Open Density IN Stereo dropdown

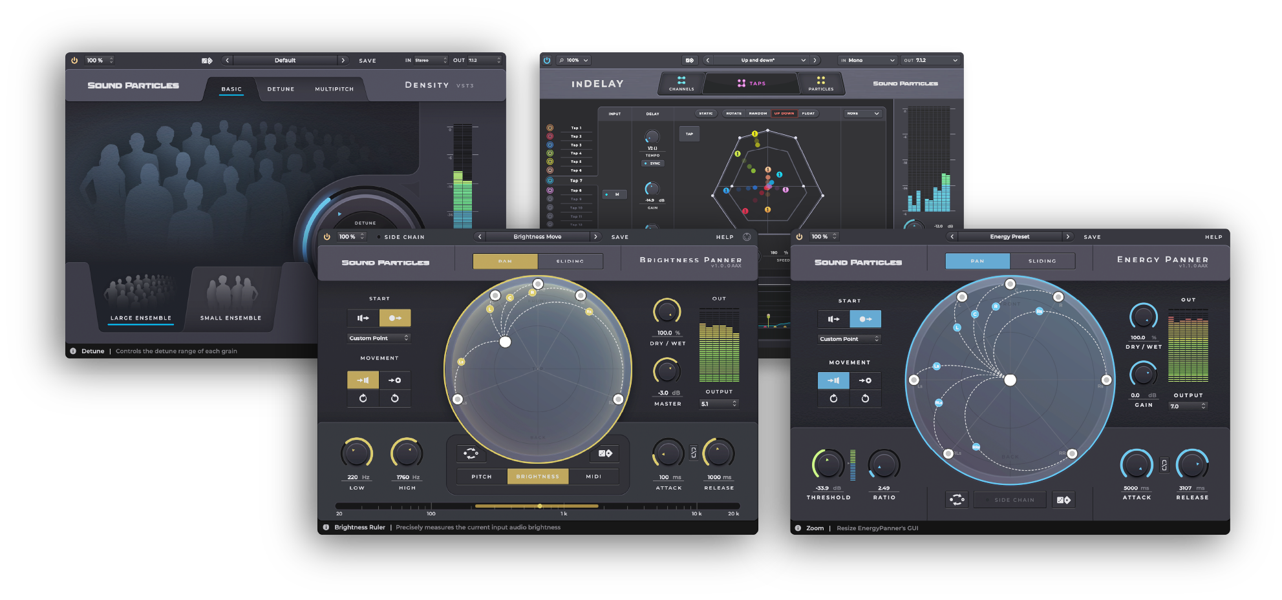pyautogui.click(x=430, y=61)
